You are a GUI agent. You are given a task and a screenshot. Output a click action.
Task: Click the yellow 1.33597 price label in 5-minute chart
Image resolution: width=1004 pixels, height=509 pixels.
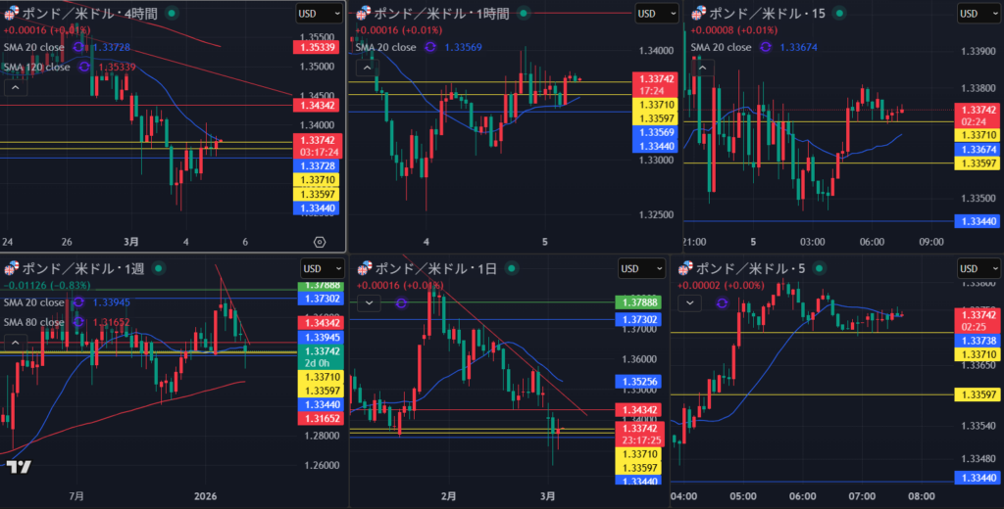[978, 394]
